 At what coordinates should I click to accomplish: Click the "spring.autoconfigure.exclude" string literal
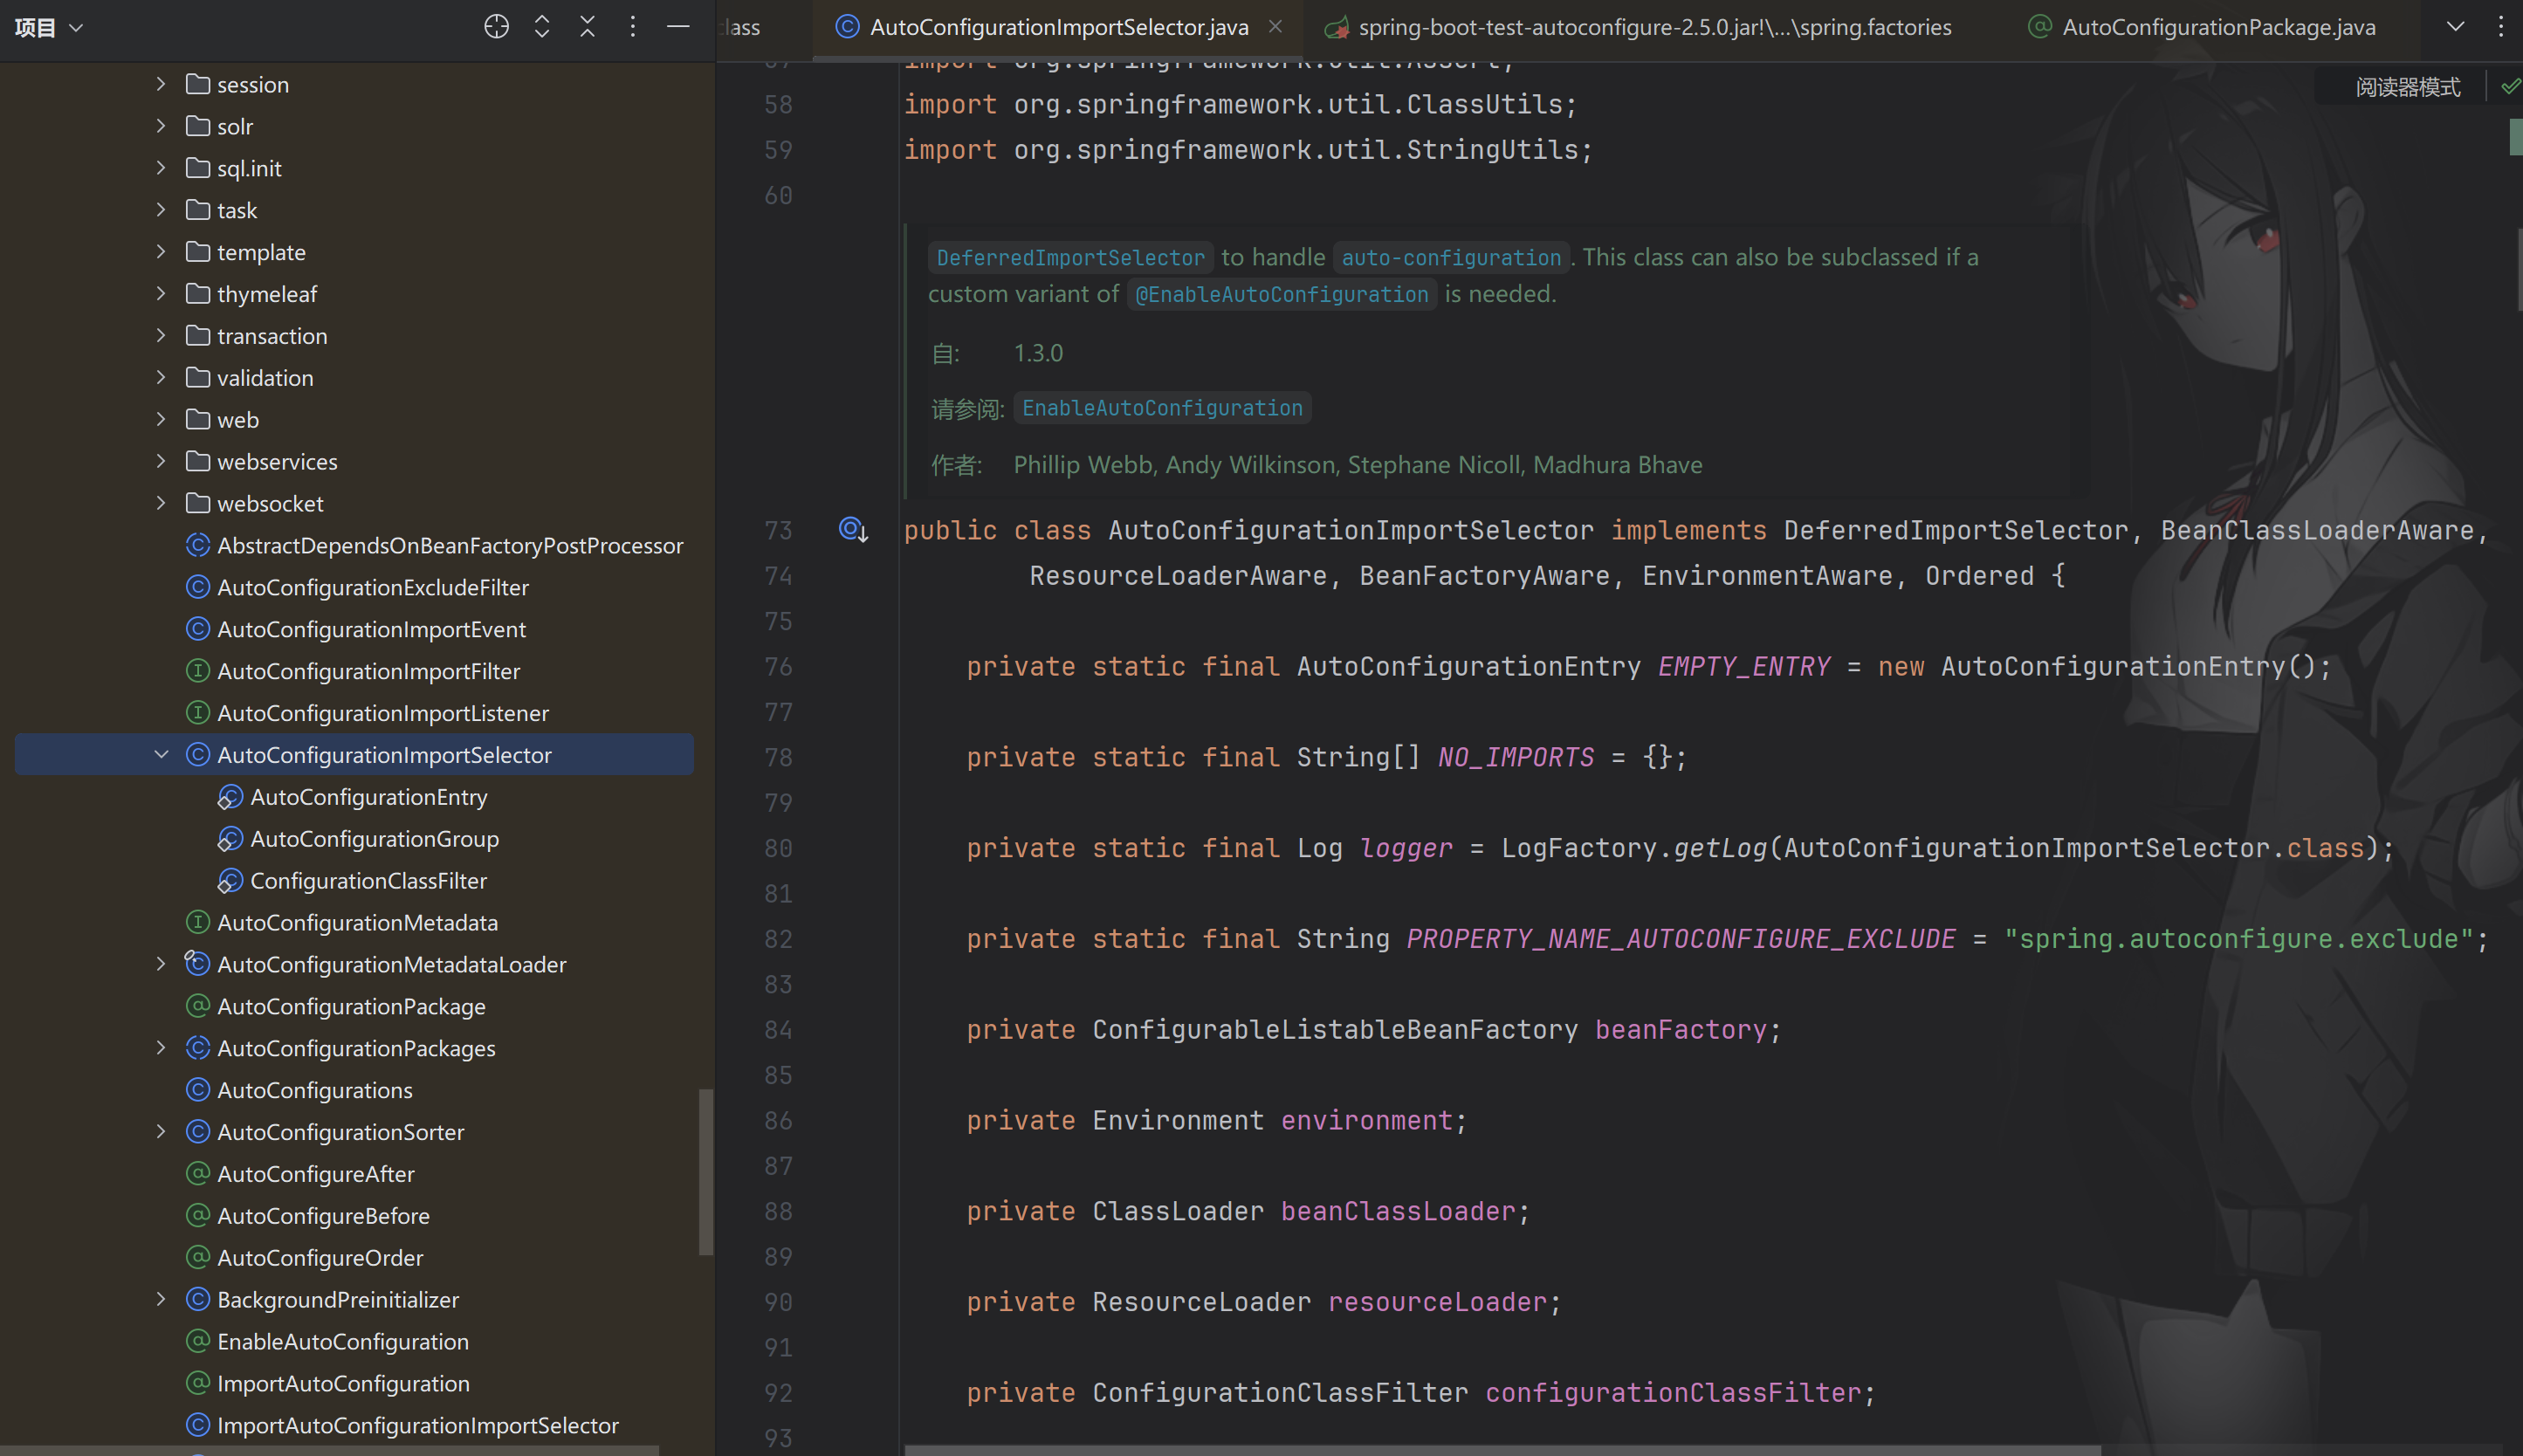coord(2238,939)
